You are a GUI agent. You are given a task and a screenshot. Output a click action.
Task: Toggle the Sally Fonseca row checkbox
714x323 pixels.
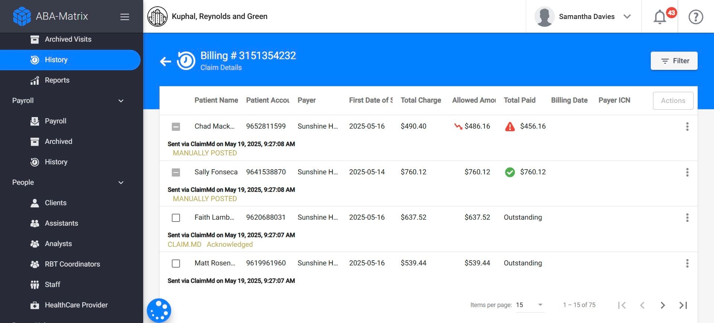(176, 172)
